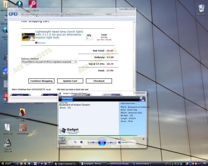Switch to Internet Explorer 7 taskbar button
Screen dimensions: 208x166
[x=143, y=164]
